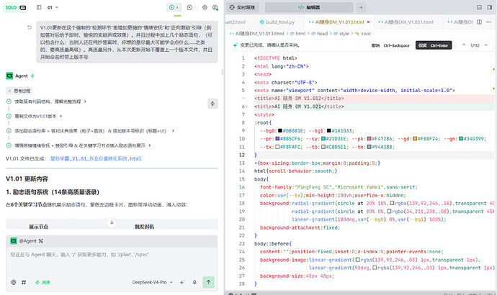Toggle the green 跳跳 mode button
Screen dimensions: 497x295
[42, 282]
